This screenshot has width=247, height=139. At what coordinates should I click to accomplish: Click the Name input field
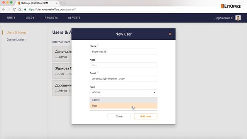(123, 51)
